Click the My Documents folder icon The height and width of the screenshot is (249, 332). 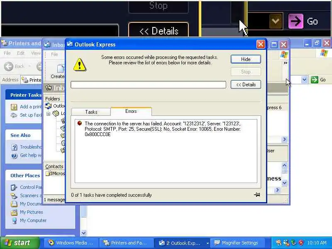(x=14, y=204)
